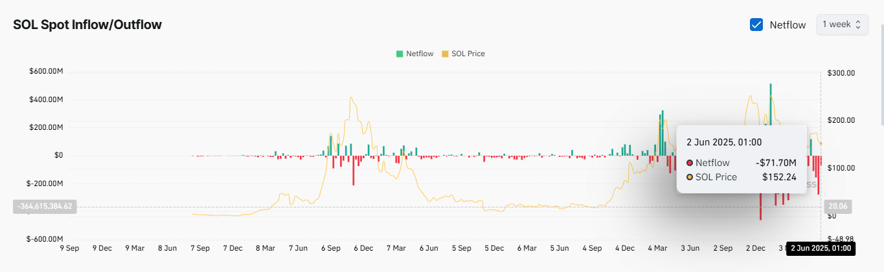Toggle the Netflow legend series

pyautogui.click(x=414, y=54)
